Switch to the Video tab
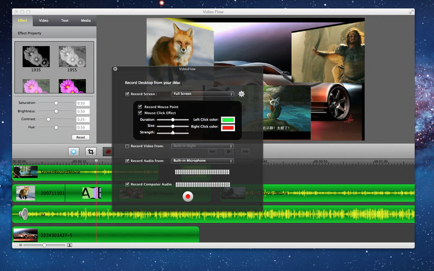 tap(43, 21)
